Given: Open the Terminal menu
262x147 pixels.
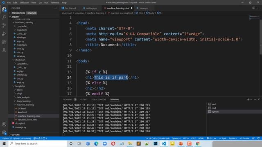Looking at the screenshot, I should 55,2.
